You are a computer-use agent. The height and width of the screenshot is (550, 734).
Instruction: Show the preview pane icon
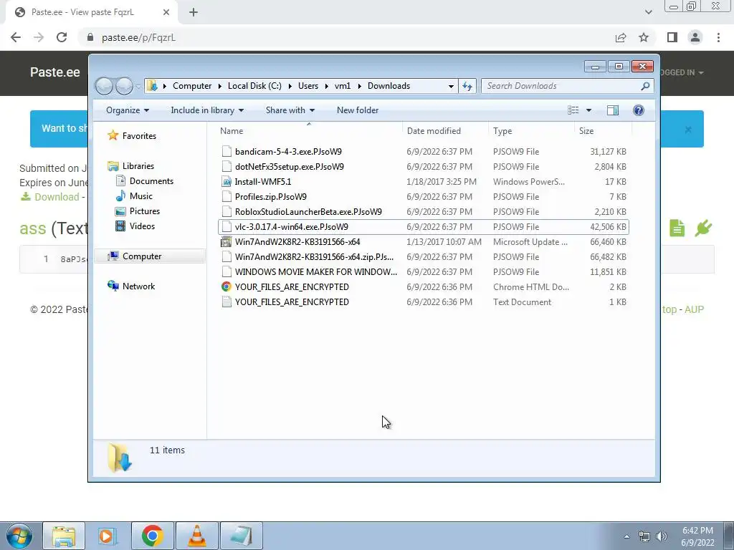[612, 110]
